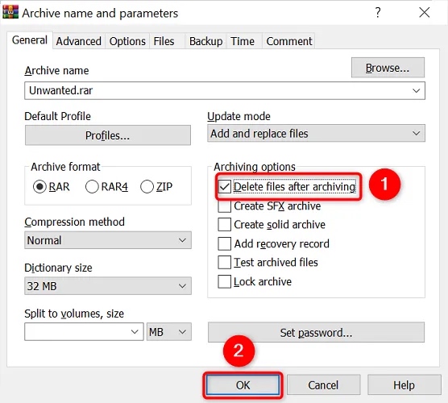Enable Create SFX archive checkbox

pyautogui.click(x=224, y=206)
